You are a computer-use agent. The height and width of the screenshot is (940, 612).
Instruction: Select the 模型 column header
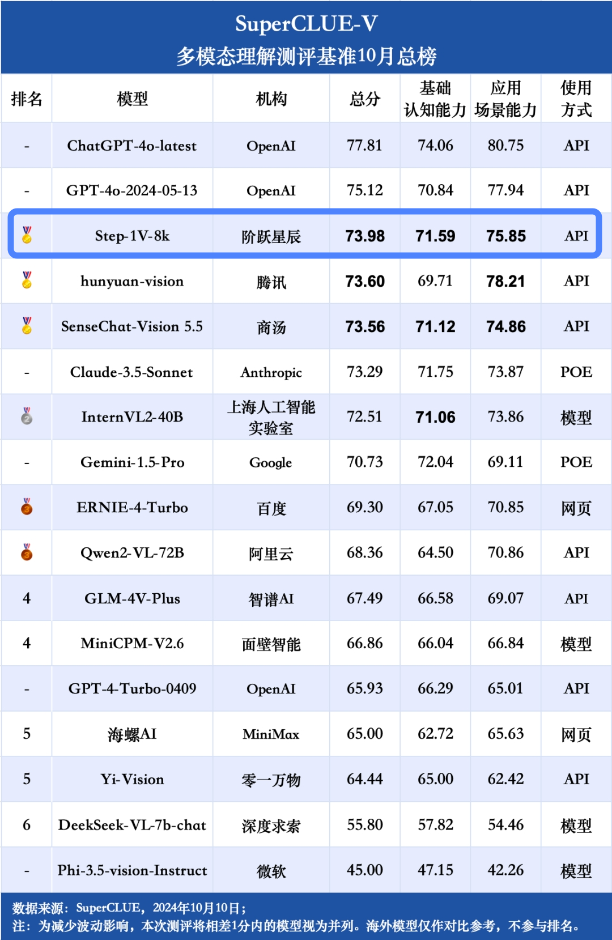tap(132, 99)
